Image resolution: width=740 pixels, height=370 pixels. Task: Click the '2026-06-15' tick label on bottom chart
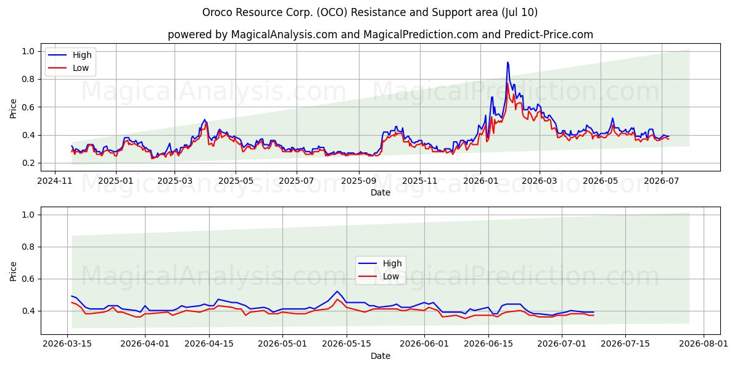click(x=488, y=345)
